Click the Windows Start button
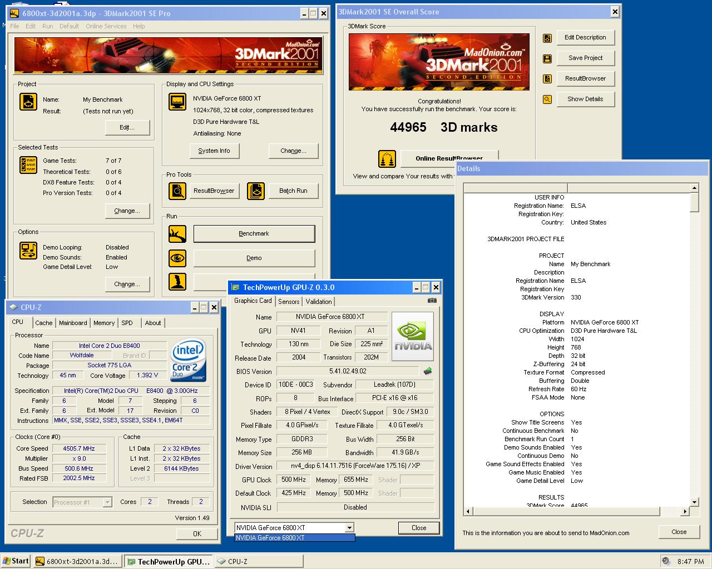 (16, 561)
